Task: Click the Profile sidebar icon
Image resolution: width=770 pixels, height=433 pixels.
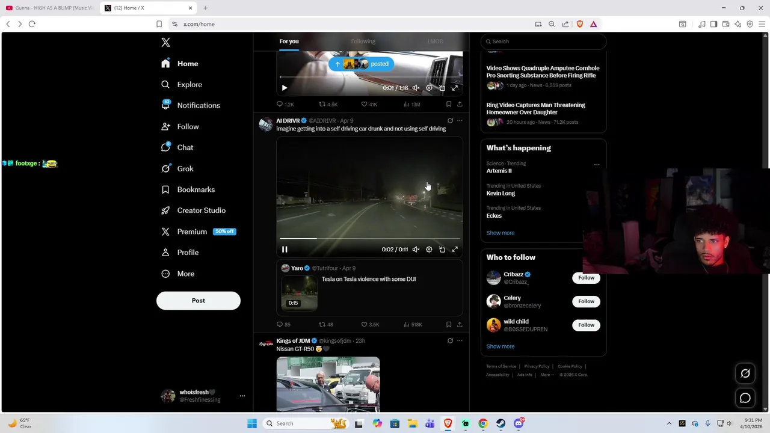Action: pos(165,253)
